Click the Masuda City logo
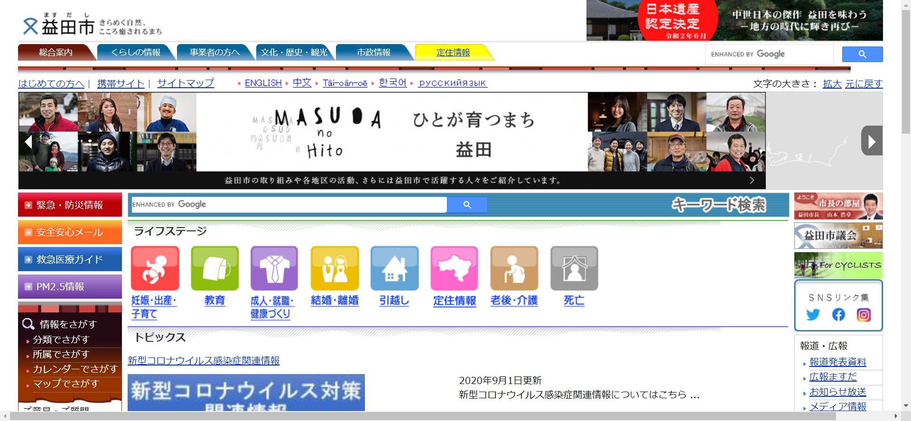 tap(92, 25)
